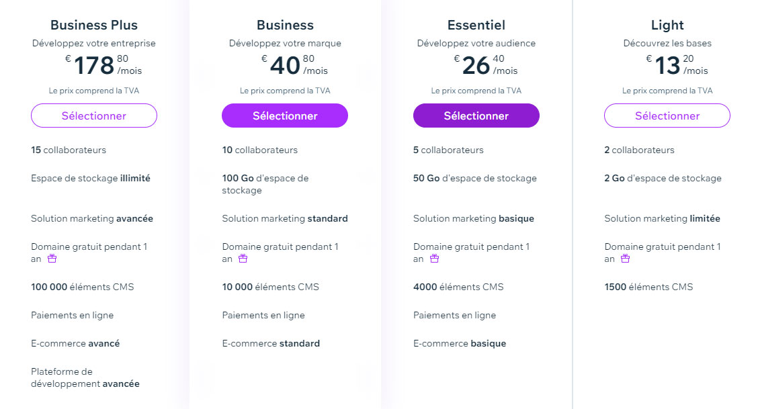Screen dimensions: 758x409
Task: Click 'Paiements en ligne' under Business plan
Action: [x=263, y=316]
